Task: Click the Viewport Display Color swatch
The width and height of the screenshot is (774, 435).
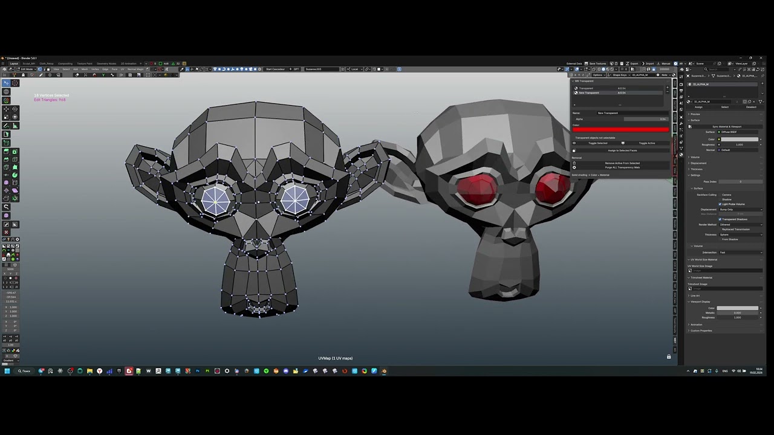Action: click(x=738, y=308)
